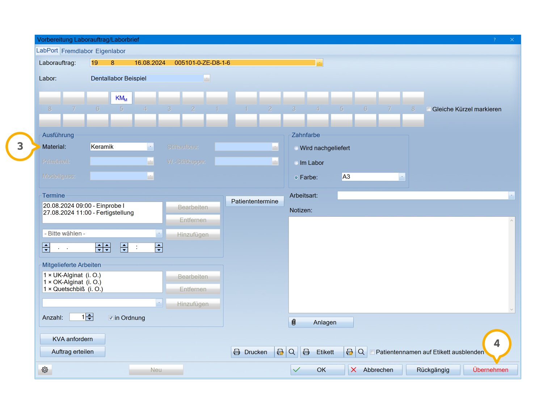Click the Übernehmen button
The image size is (556, 414).
tap(490, 370)
